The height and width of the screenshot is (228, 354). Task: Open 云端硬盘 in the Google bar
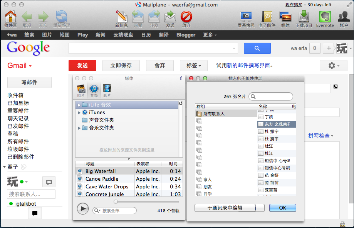pyautogui.click(x=123, y=35)
